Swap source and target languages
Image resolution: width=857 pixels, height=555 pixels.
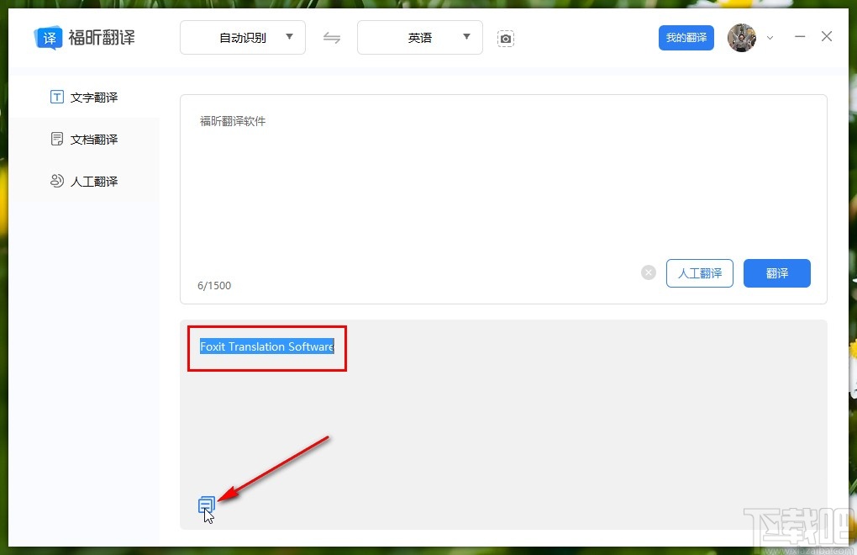point(332,38)
